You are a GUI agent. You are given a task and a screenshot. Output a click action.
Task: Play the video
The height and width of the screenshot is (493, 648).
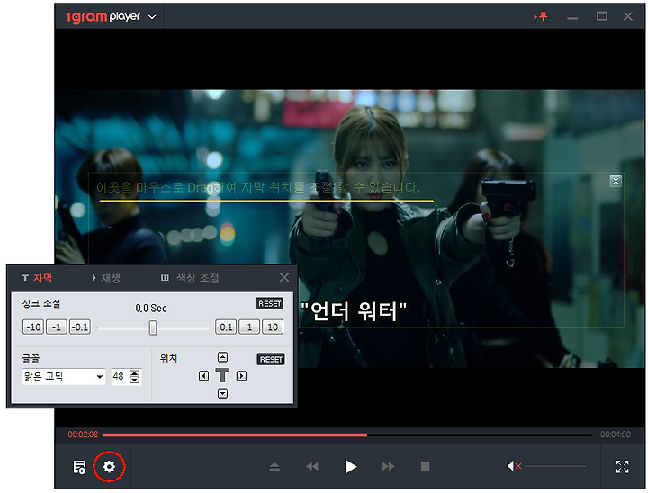click(x=350, y=467)
